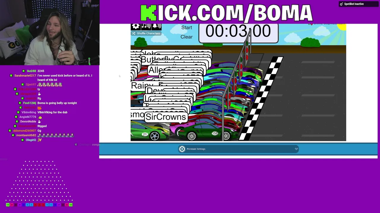Toggle the alarm bell sound icon
Image resolution: width=380 pixels, height=213 pixels.
(x=156, y=26)
